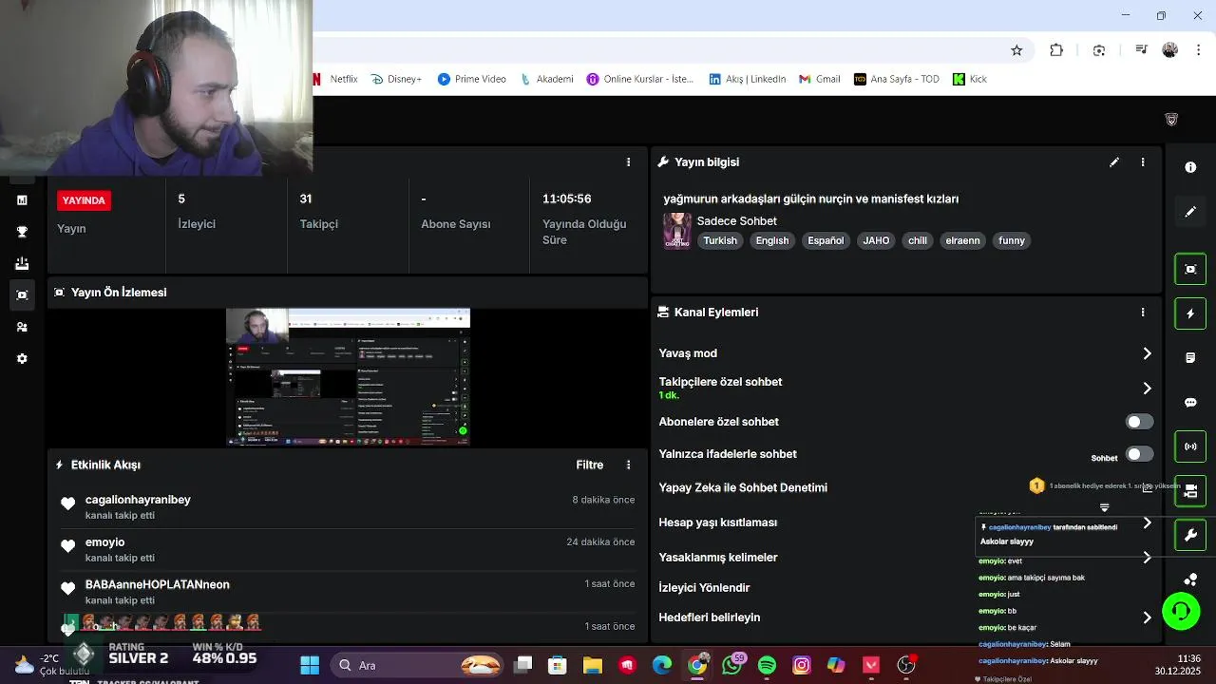This screenshot has height=684, width=1216.
Task: Click the Sadece Sohbet category image
Action: (677, 231)
